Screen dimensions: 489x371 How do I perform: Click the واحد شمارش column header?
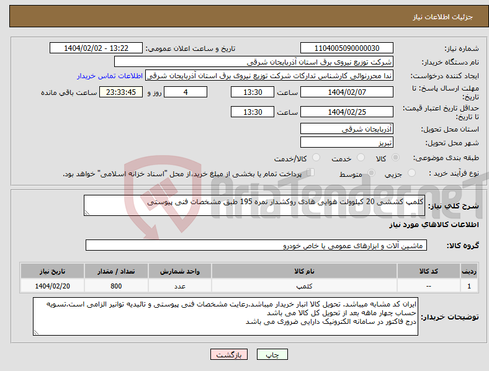click(x=180, y=271)
